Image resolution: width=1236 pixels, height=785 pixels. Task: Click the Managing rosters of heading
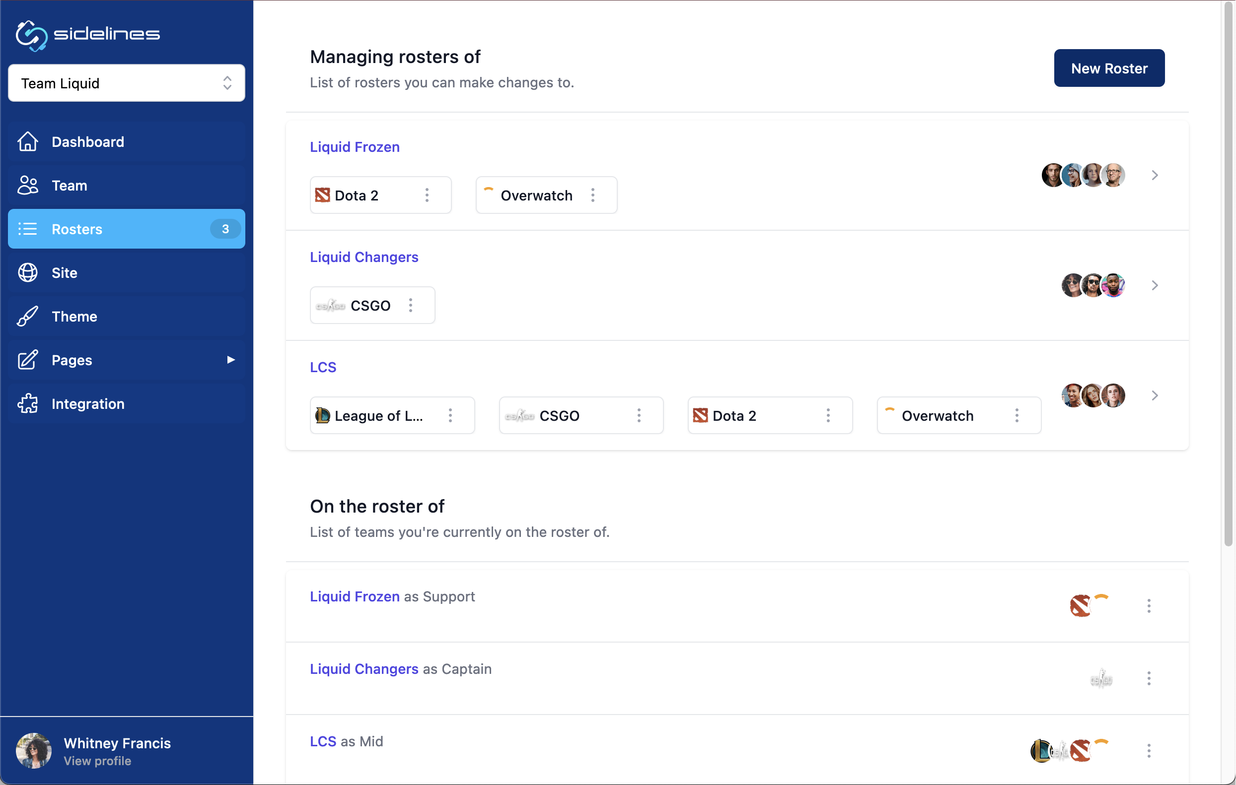click(x=395, y=57)
